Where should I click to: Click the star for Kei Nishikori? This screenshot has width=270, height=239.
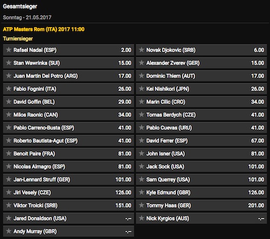pos(141,89)
